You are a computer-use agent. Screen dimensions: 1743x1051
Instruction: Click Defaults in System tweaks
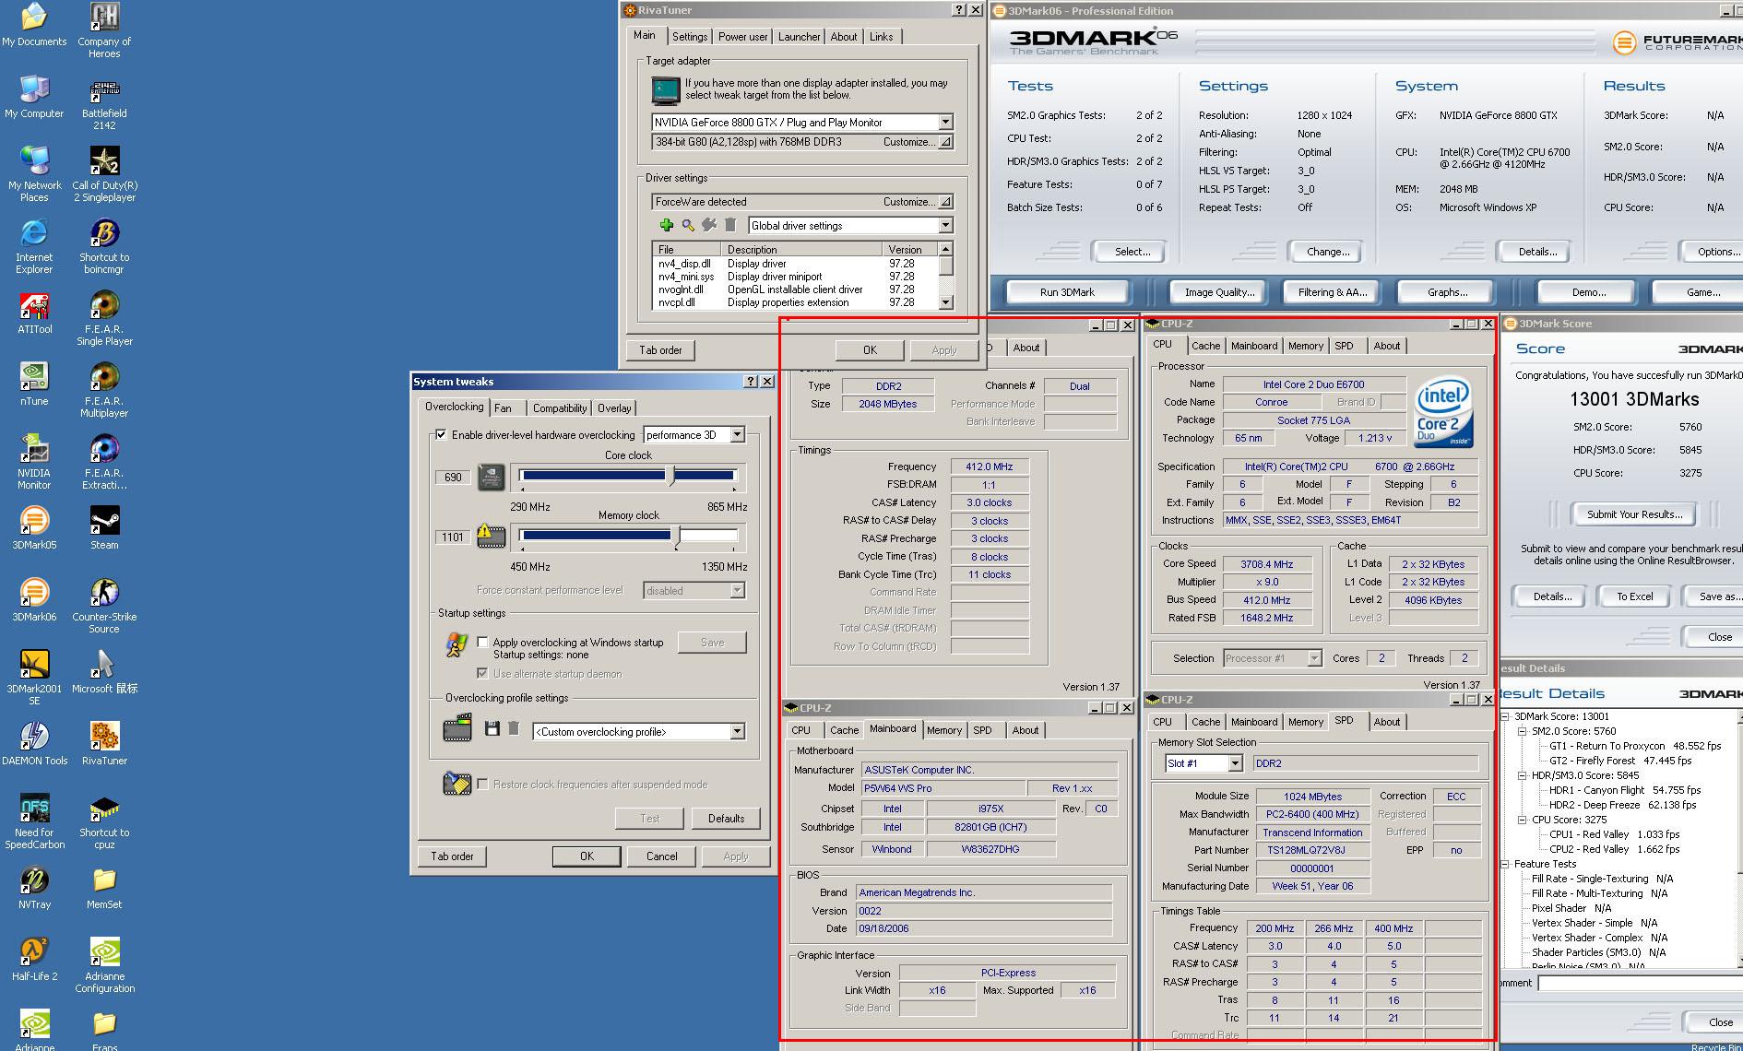coord(726,819)
